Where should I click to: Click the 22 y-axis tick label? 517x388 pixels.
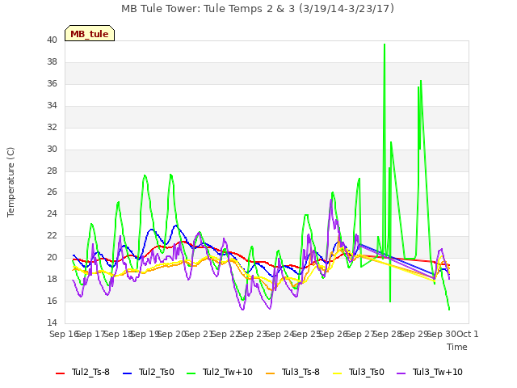(x=52, y=236)
